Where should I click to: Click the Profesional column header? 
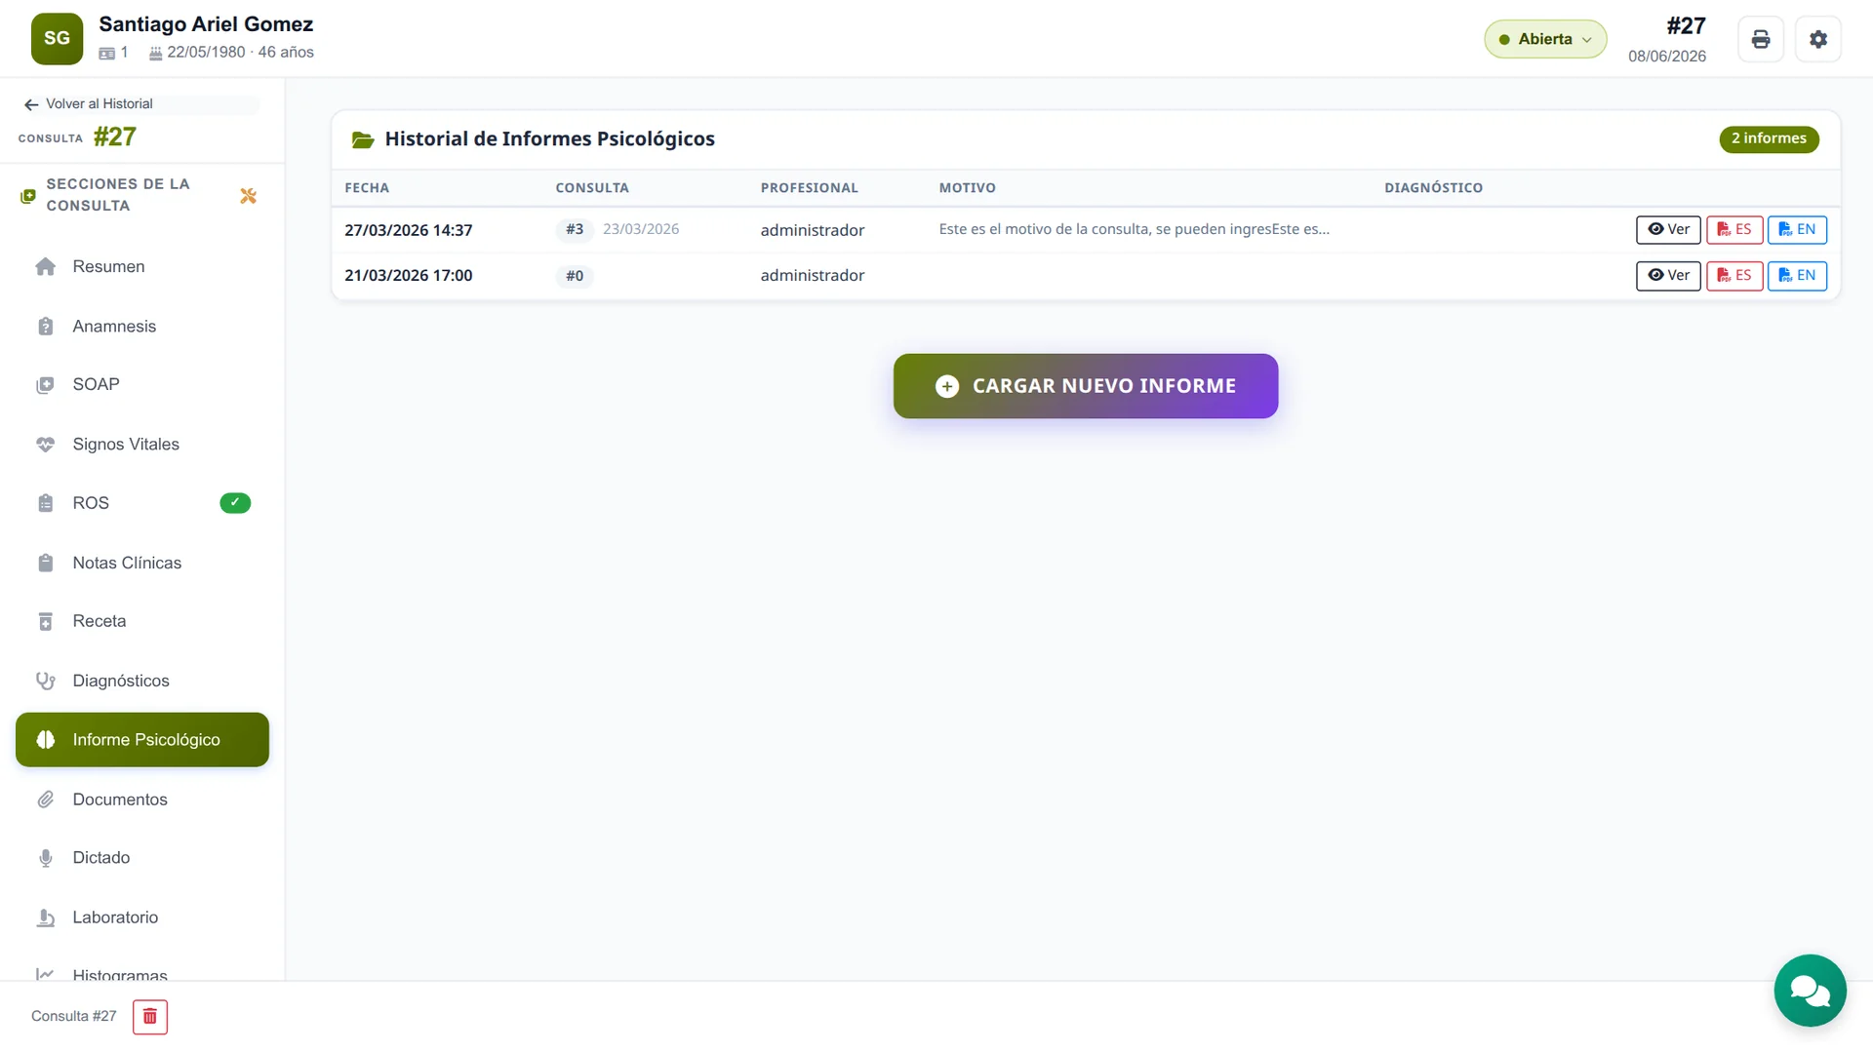click(809, 188)
